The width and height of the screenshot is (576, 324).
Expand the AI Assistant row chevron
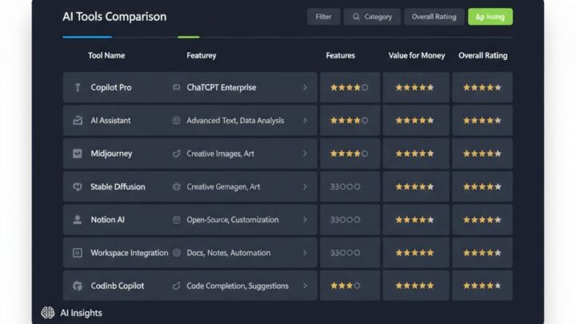click(x=305, y=121)
